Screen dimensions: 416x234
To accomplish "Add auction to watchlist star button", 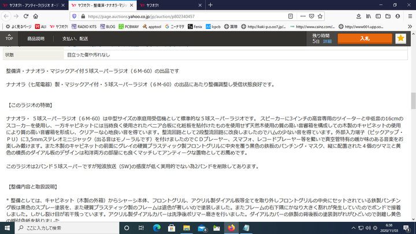I will pyautogui.click(x=400, y=39).
